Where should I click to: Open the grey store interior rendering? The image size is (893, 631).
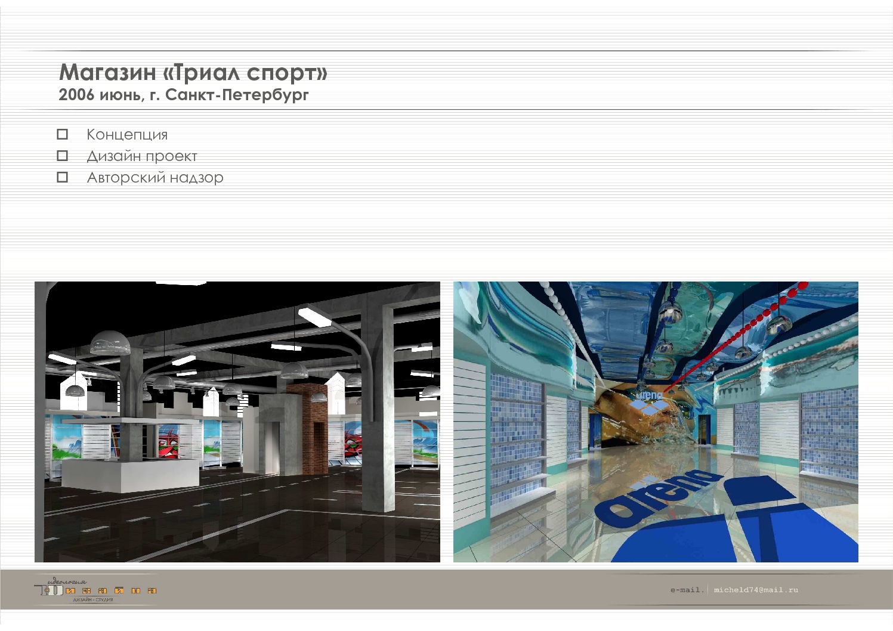point(237,422)
